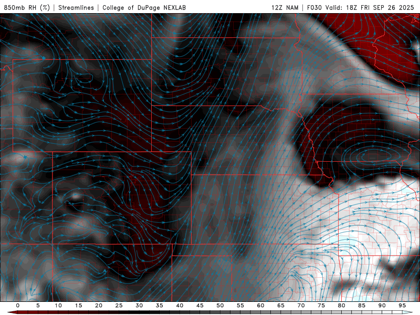Click the "Streamlines" label in header
The image size is (420, 315).
click(x=76, y=7)
